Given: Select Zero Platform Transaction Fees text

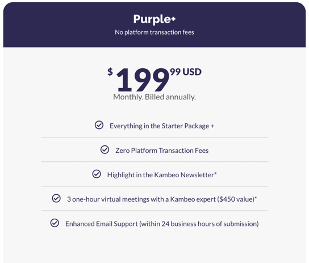Looking at the screenshot, I should tap(162, 151).
